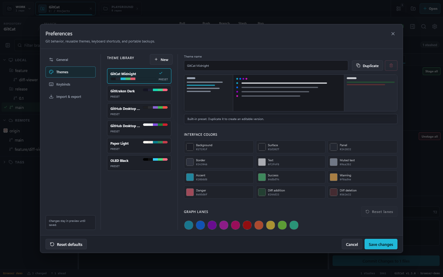Switch to the GitCat repository tab

click(66, 9)
